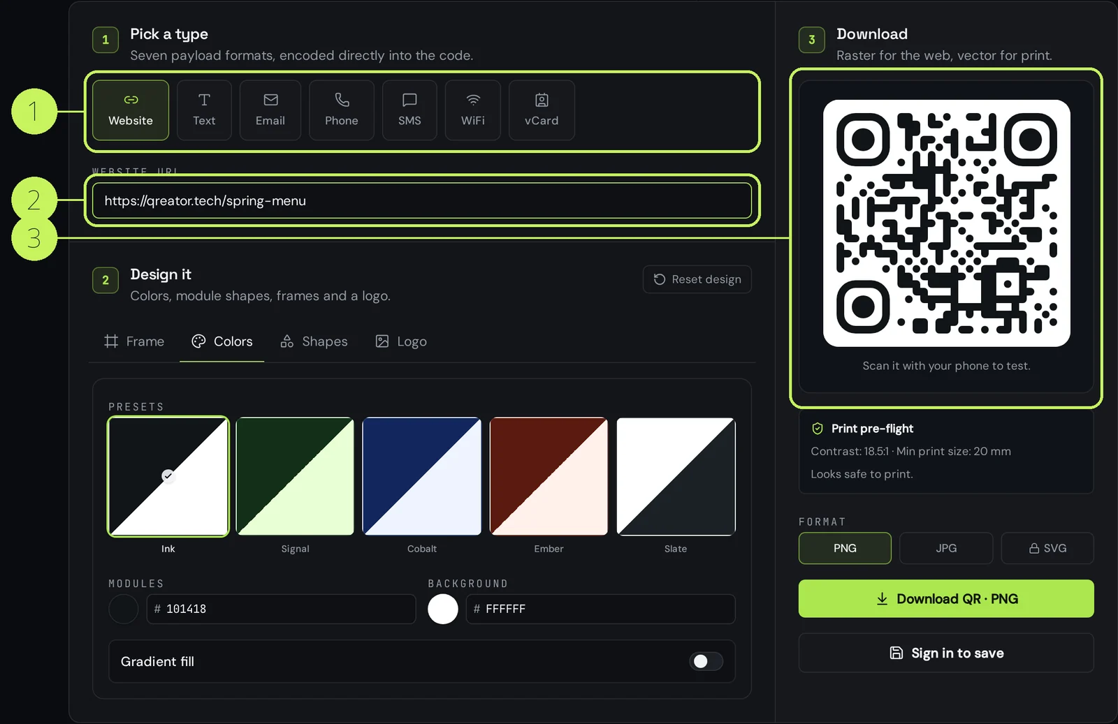1118x724 pixels.
Task: Apply the Ember color preset
Action: (x=549, y=477)
